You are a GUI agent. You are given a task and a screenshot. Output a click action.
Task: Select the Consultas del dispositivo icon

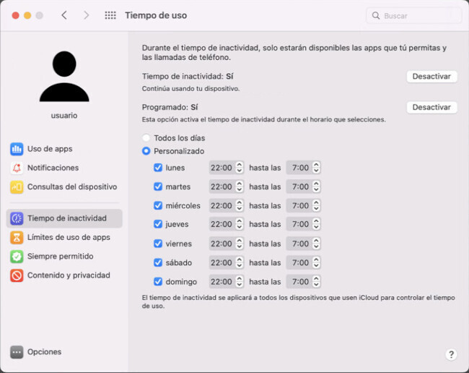(17, 186)
